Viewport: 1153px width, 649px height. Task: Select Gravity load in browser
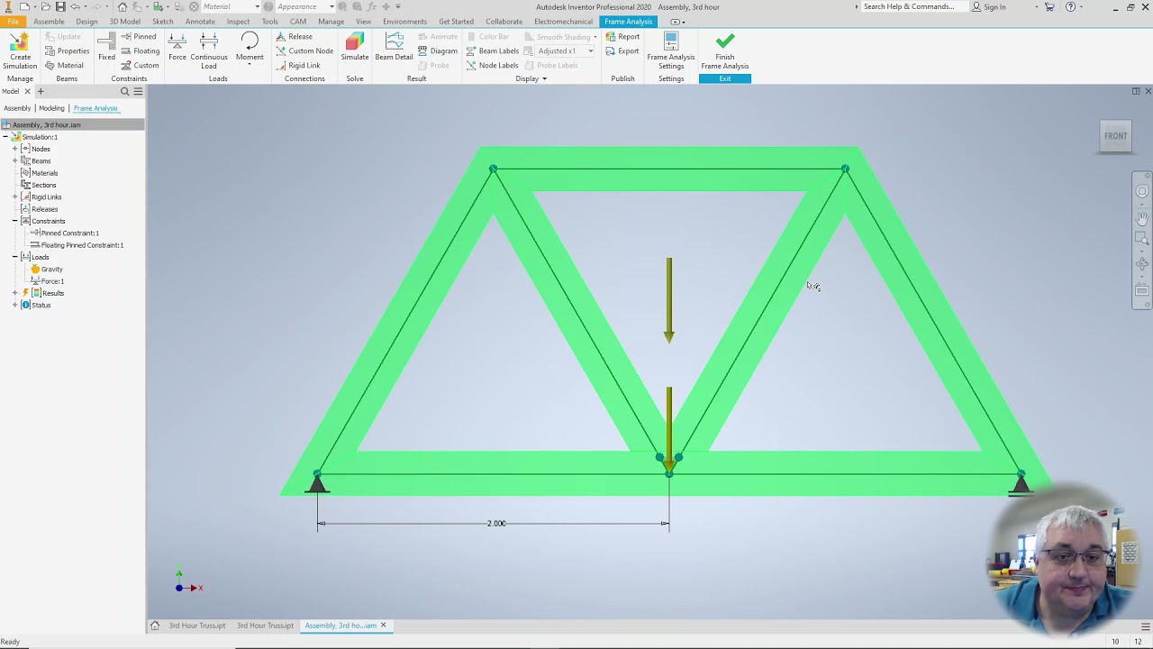pyautogui.click(x=51, y=269)
